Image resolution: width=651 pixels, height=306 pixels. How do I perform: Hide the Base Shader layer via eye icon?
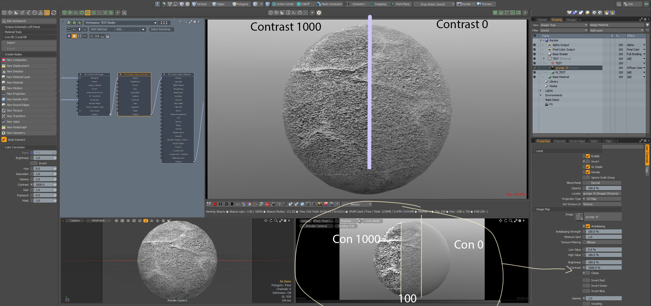pyautogui.click(x=534, y=54)
